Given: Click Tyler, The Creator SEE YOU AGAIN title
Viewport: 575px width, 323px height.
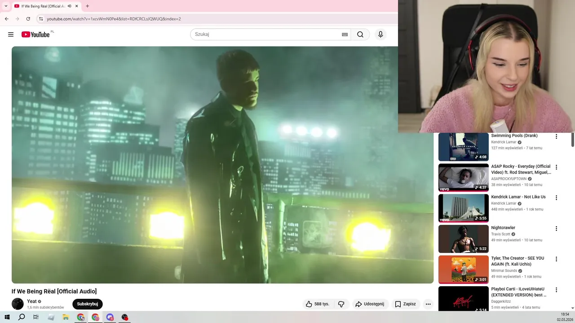Looking at the screenshot, I should [x=517, y=261].
